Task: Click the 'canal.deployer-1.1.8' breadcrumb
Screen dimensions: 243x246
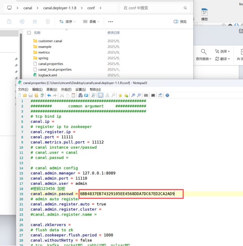Action: tap(60, 8)
